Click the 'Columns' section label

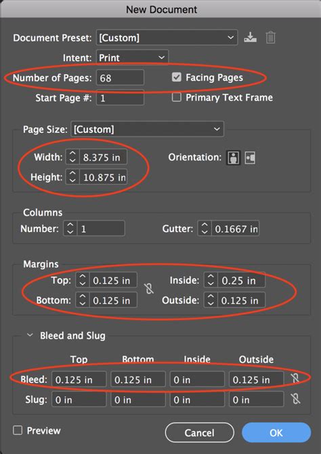point(43,212)
